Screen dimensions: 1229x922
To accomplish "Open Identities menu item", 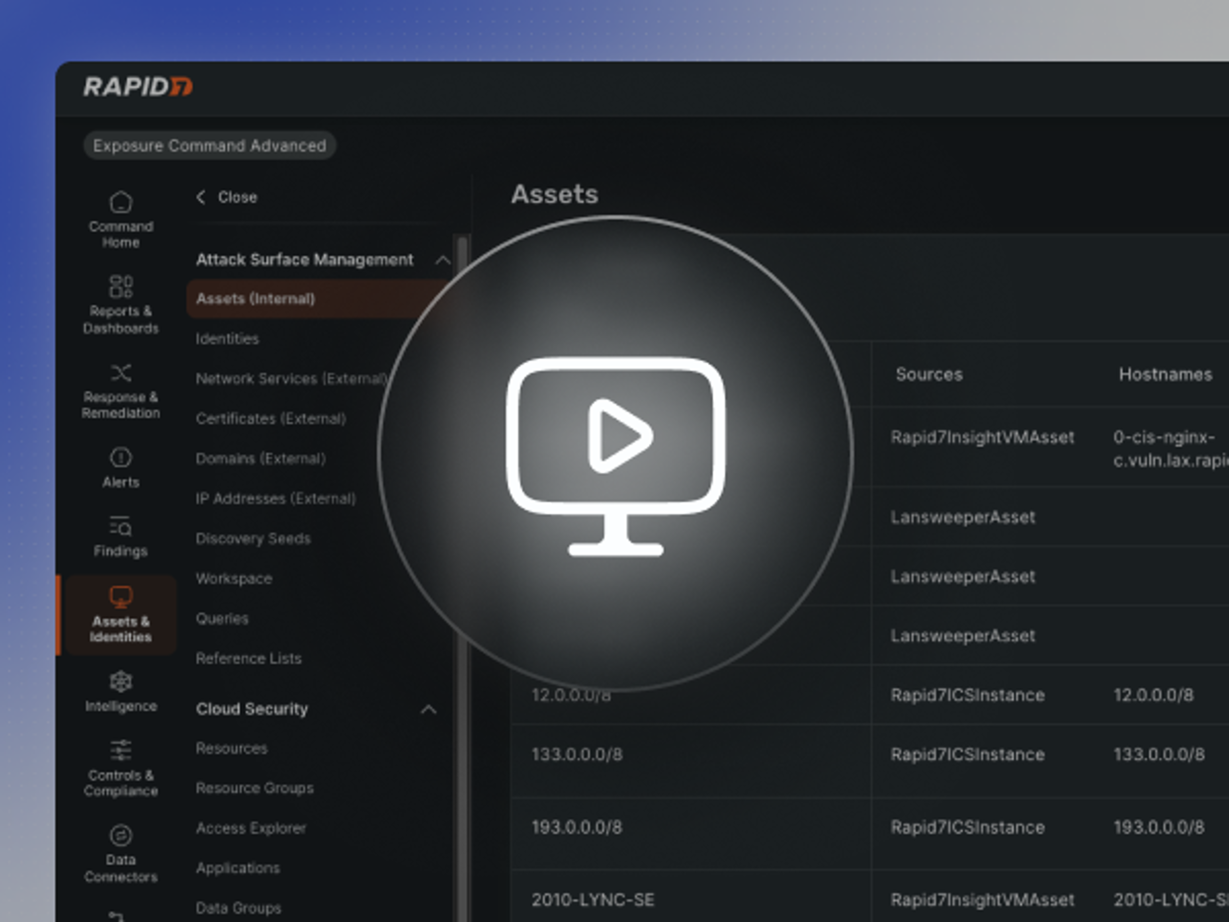I will point(227,338).
